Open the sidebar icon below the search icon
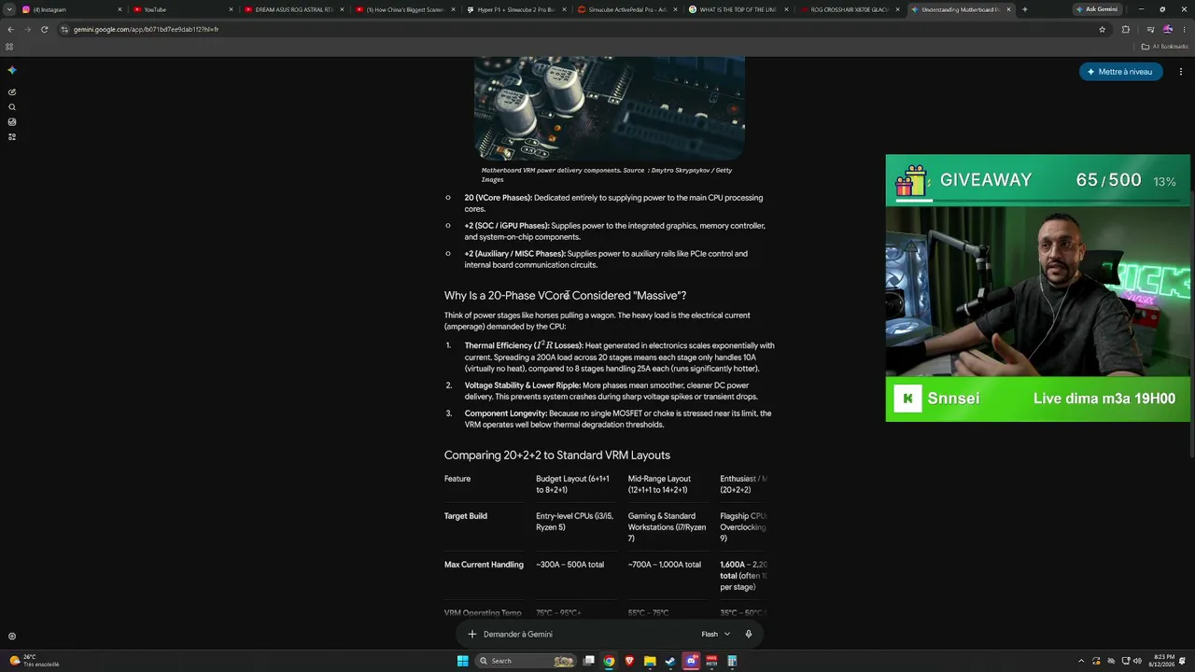This screenshot has height=672, width=1195. [x=12, y=122]
